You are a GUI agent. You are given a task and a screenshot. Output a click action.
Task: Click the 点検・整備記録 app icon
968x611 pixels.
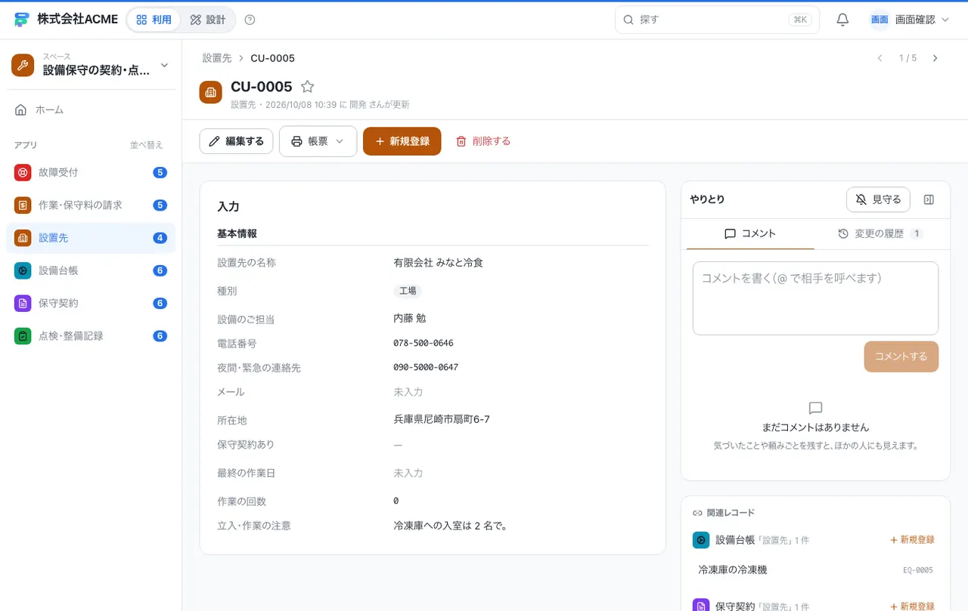[x=23, y=336]
